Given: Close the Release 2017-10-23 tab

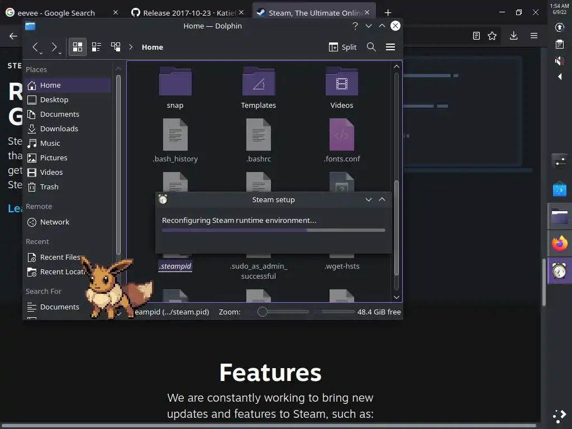Looking at the screenshot, I should click(x=241, y=12).
